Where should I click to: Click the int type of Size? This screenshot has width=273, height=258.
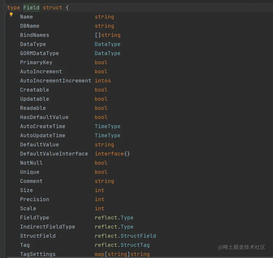[100, 190]
